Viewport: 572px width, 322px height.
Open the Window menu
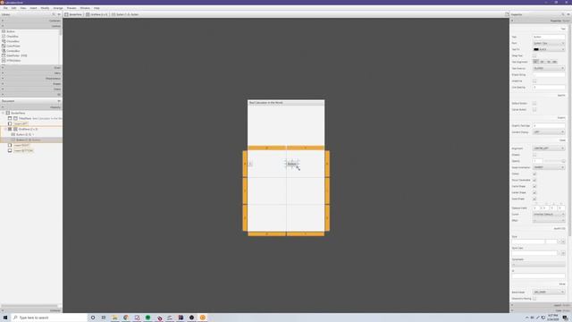click(x=85, y=8)
